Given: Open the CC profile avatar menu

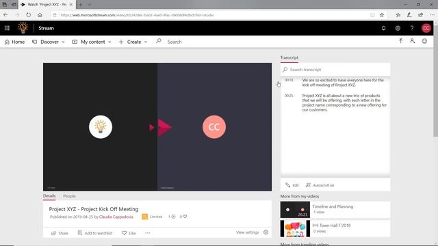Looking at the screenshot, I should click(x=426, y=28).
